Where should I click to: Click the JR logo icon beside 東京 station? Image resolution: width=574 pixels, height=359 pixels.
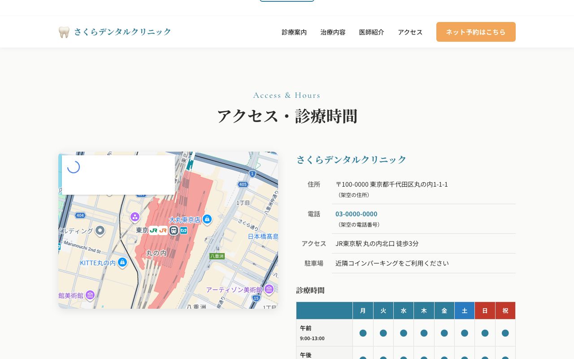[x=155, y=230]
